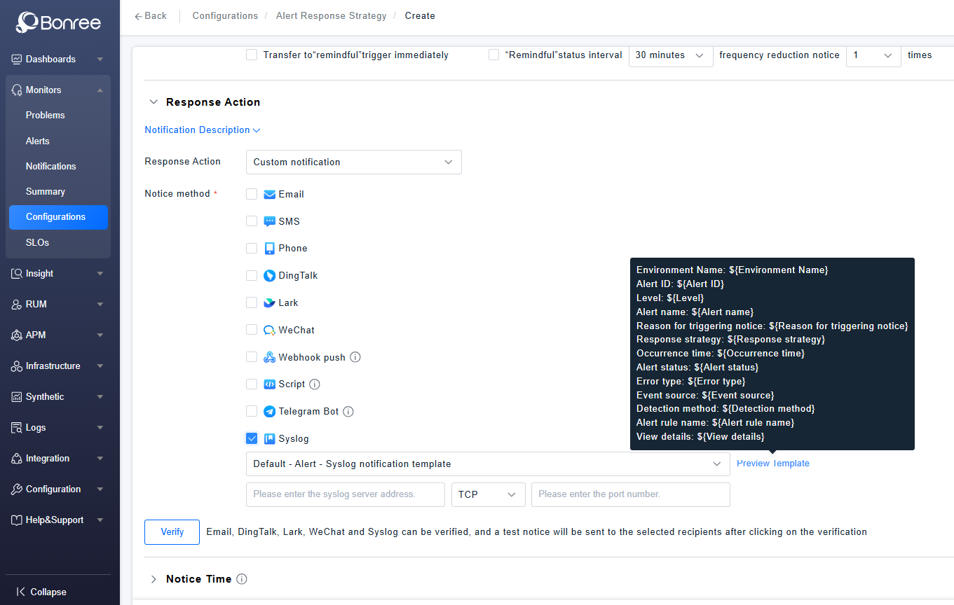Click the Verify button
The image size is (954, 605).
[172, 532]
